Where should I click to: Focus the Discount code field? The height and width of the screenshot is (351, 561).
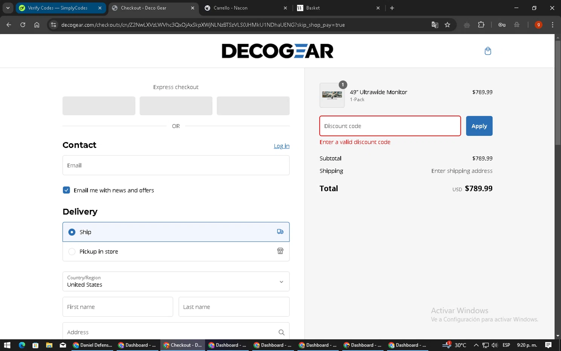[x=390, y=126]
